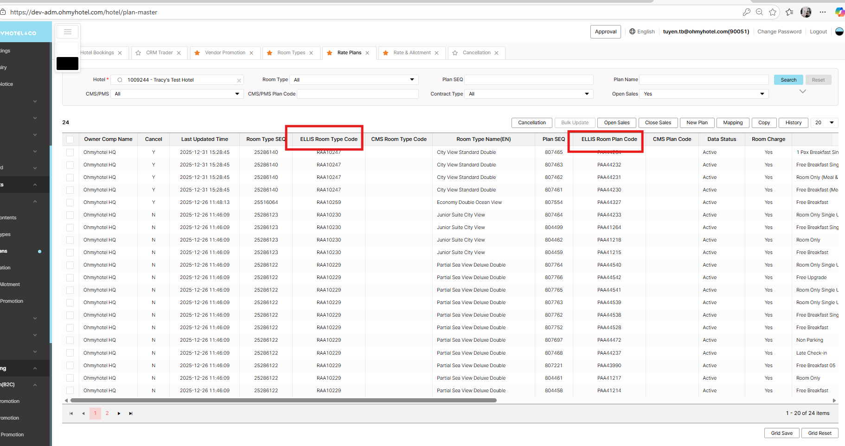Switch to the Cancellation tab
Screen dimensions: 845x446
(x=476, y=53)
